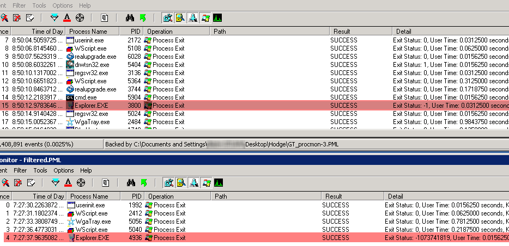The width and height of the screenshot is (509, 246).
Task: Select the drwtsn32.exe process exit row
Action: (218, 65)
